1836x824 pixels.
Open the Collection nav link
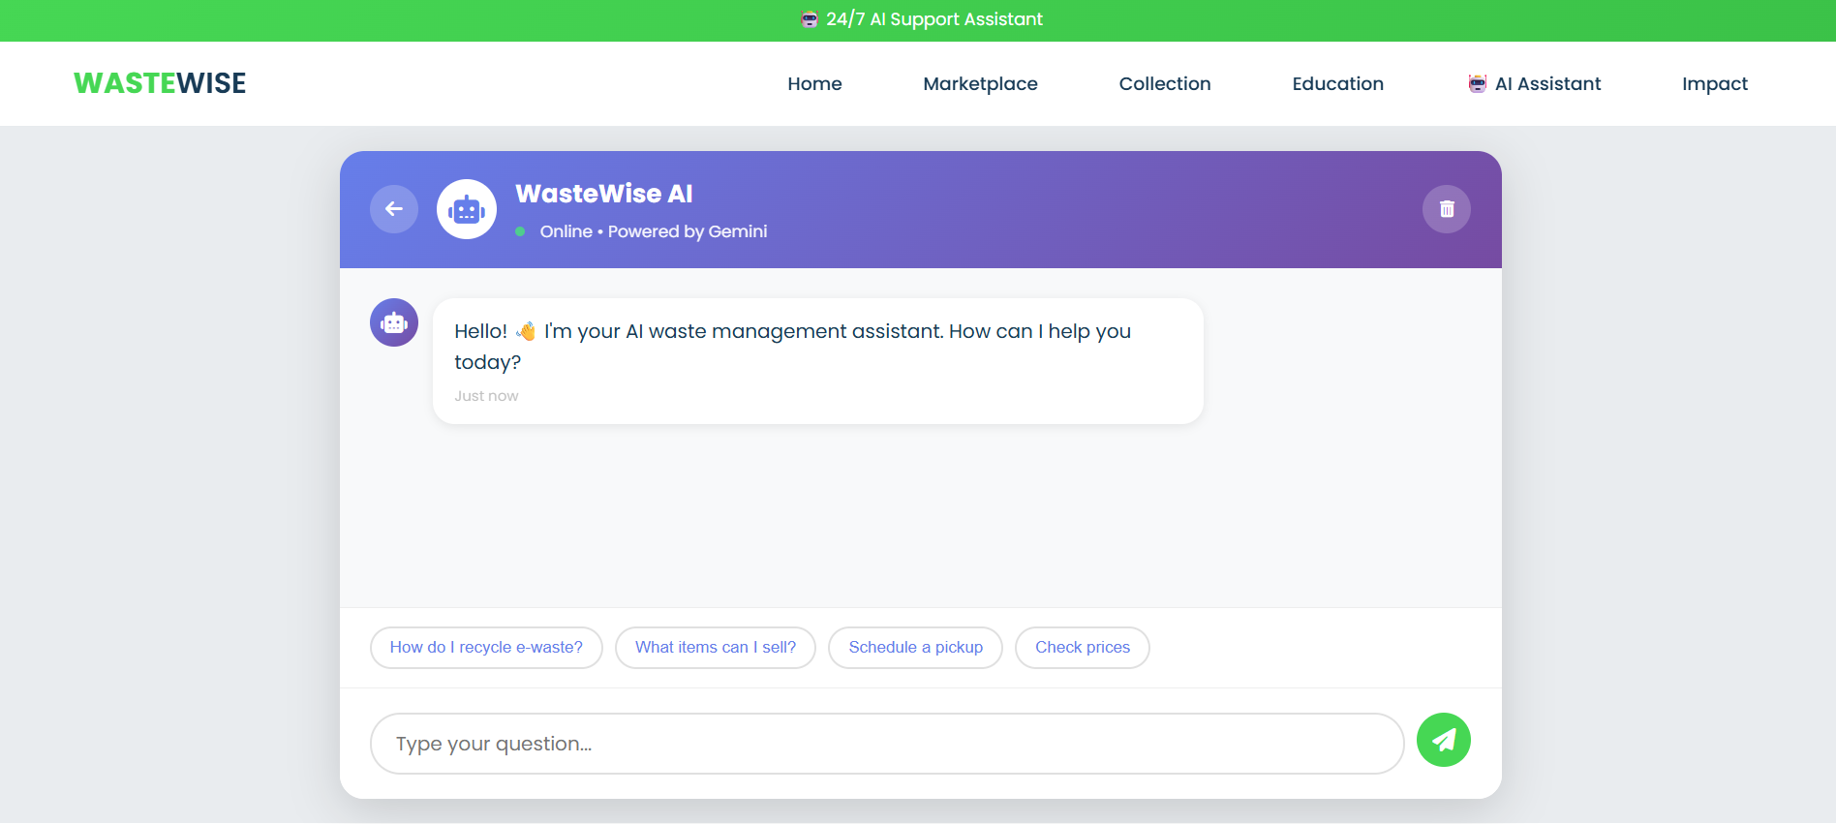click(1165, 83)
